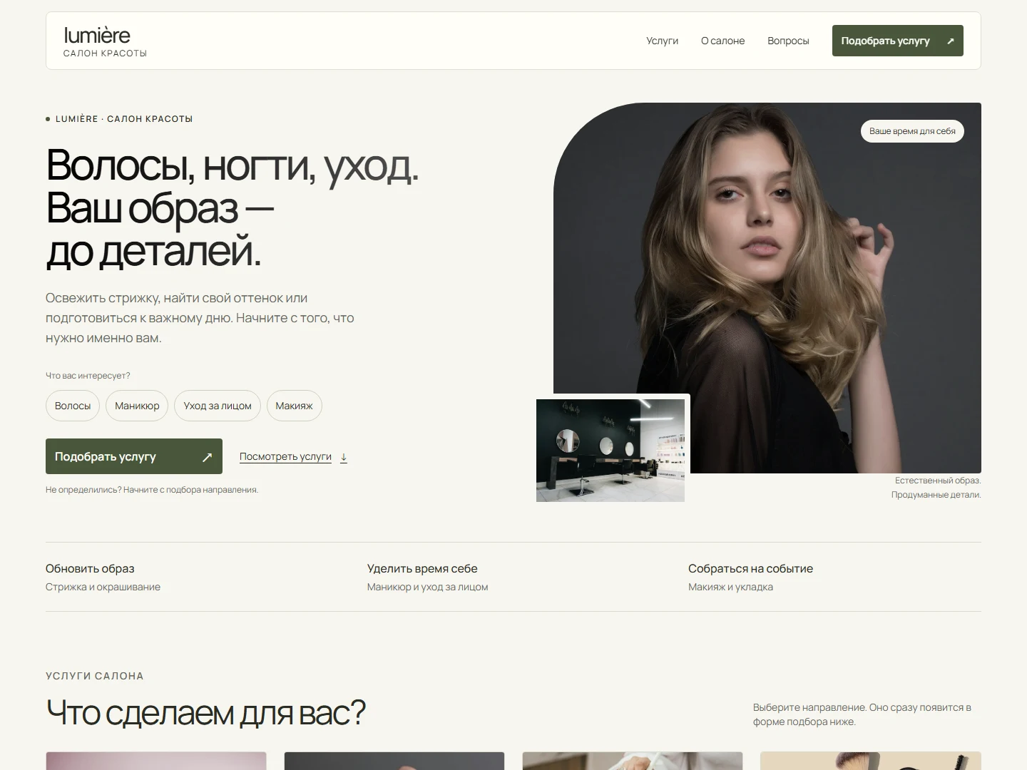The width and height of the screenshot is (1027, 770).
Task: Toggle the Уход за лицом chip
Action: click(x=218, y=406)
